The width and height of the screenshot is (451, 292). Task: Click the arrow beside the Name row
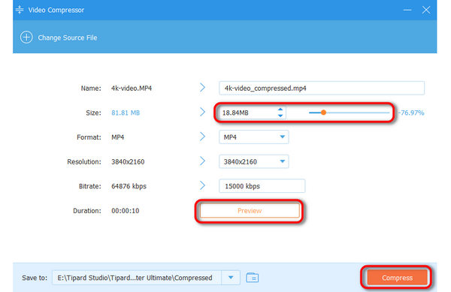(x=202, y=88)
